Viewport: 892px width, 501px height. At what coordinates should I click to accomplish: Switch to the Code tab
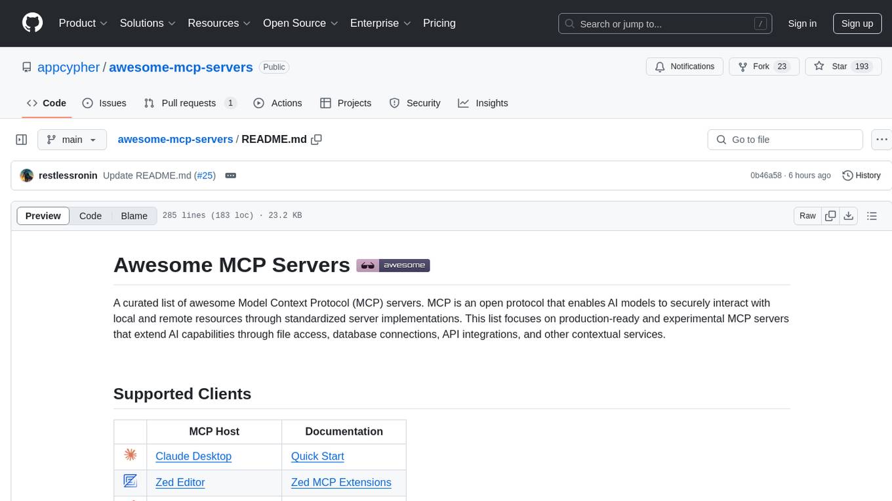pos(46,103)
